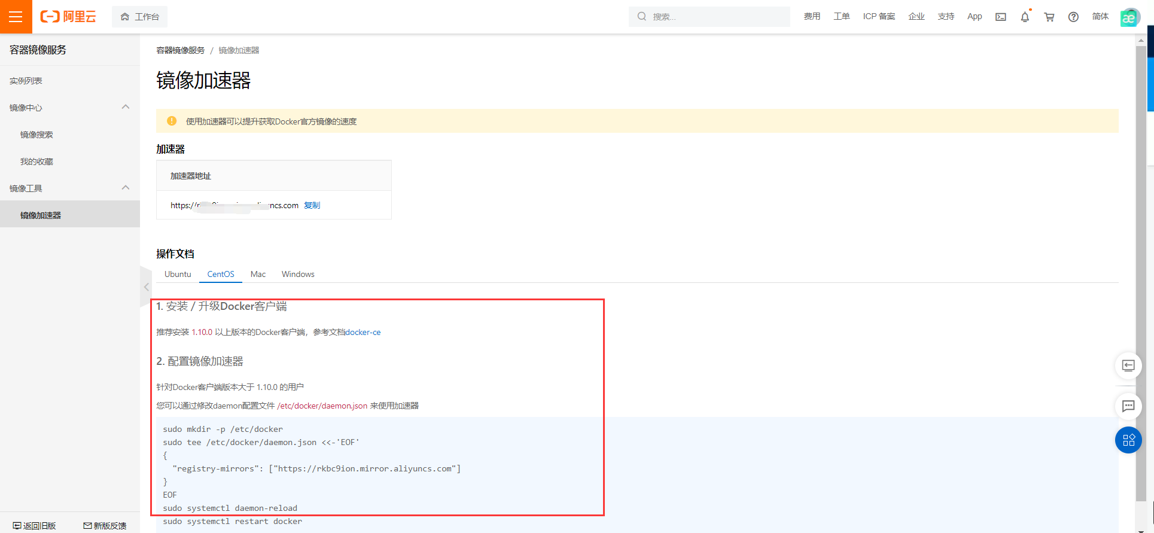The width and height of the screenshot is (1154, 533).
Task: Open the 工单 menu
Action: point(842,17)
